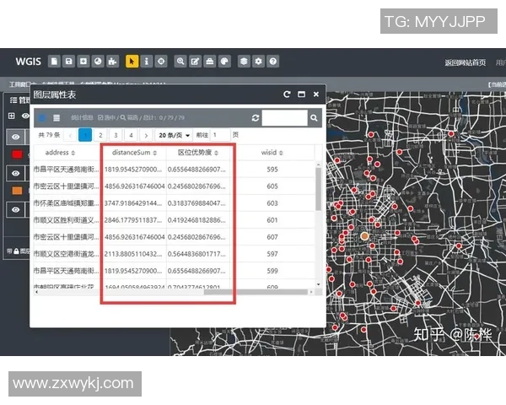This screenshot has height=405, width=506.
Task: Go to page 3 of the table
Action: click(x=116, y=135)
